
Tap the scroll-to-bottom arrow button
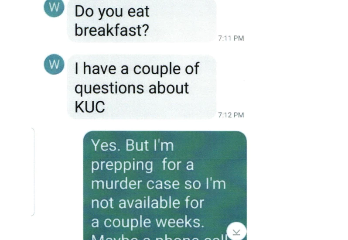[236, 232]
